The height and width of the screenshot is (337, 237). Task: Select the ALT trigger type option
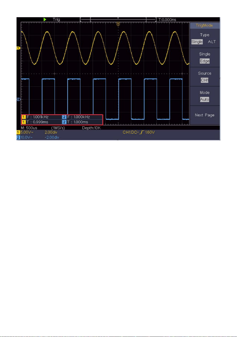(212, 42)
